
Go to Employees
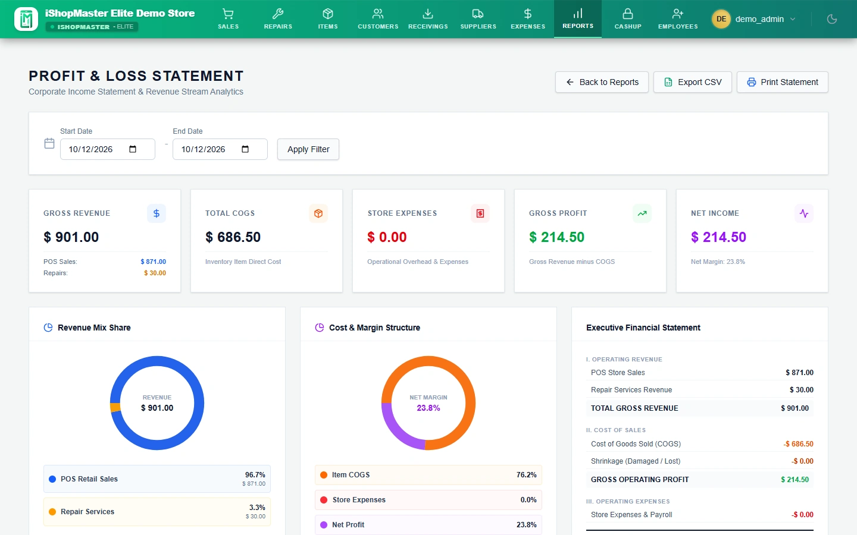tap(678, 19)
